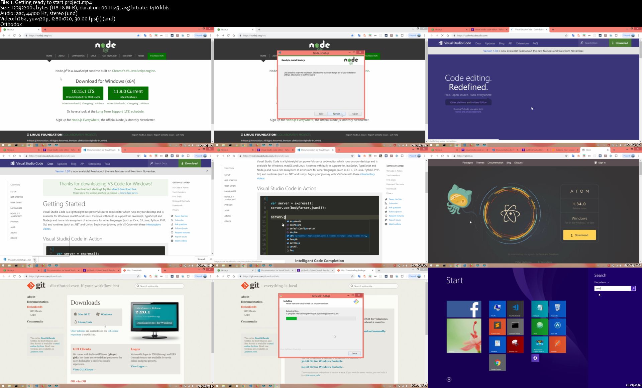This screenshot has height=388, width=642.
Task: Click the Git logo on the Downloads page
Action: pyautogui.click(x=36, y=286)
